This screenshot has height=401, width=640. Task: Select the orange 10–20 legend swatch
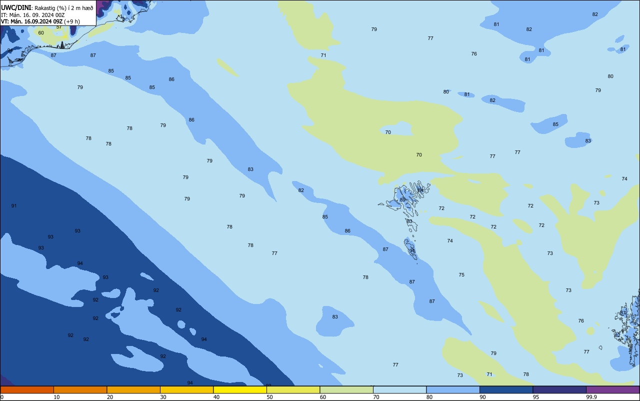80,389
